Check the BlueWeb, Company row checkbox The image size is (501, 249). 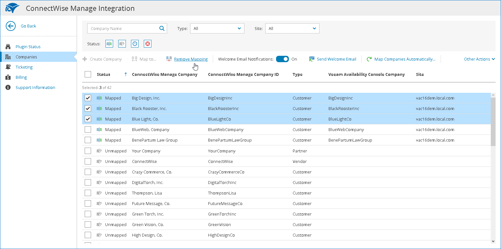coord(88,129)
